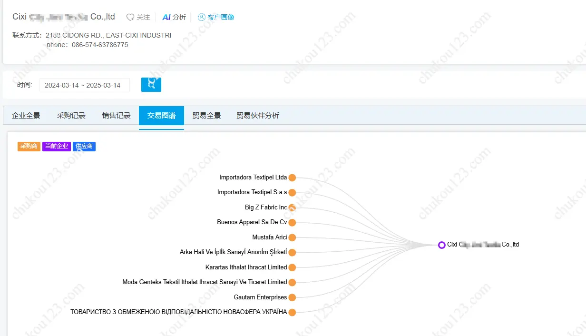Click the Mustafa Arici buyer label
Screen dimensions: 586x336
pos(269,237)
